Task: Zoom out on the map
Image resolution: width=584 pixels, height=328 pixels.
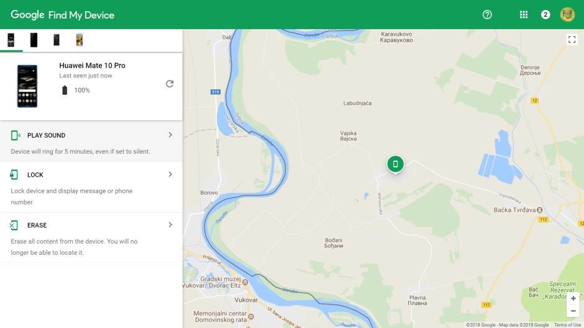Action: tap(573, 311)
